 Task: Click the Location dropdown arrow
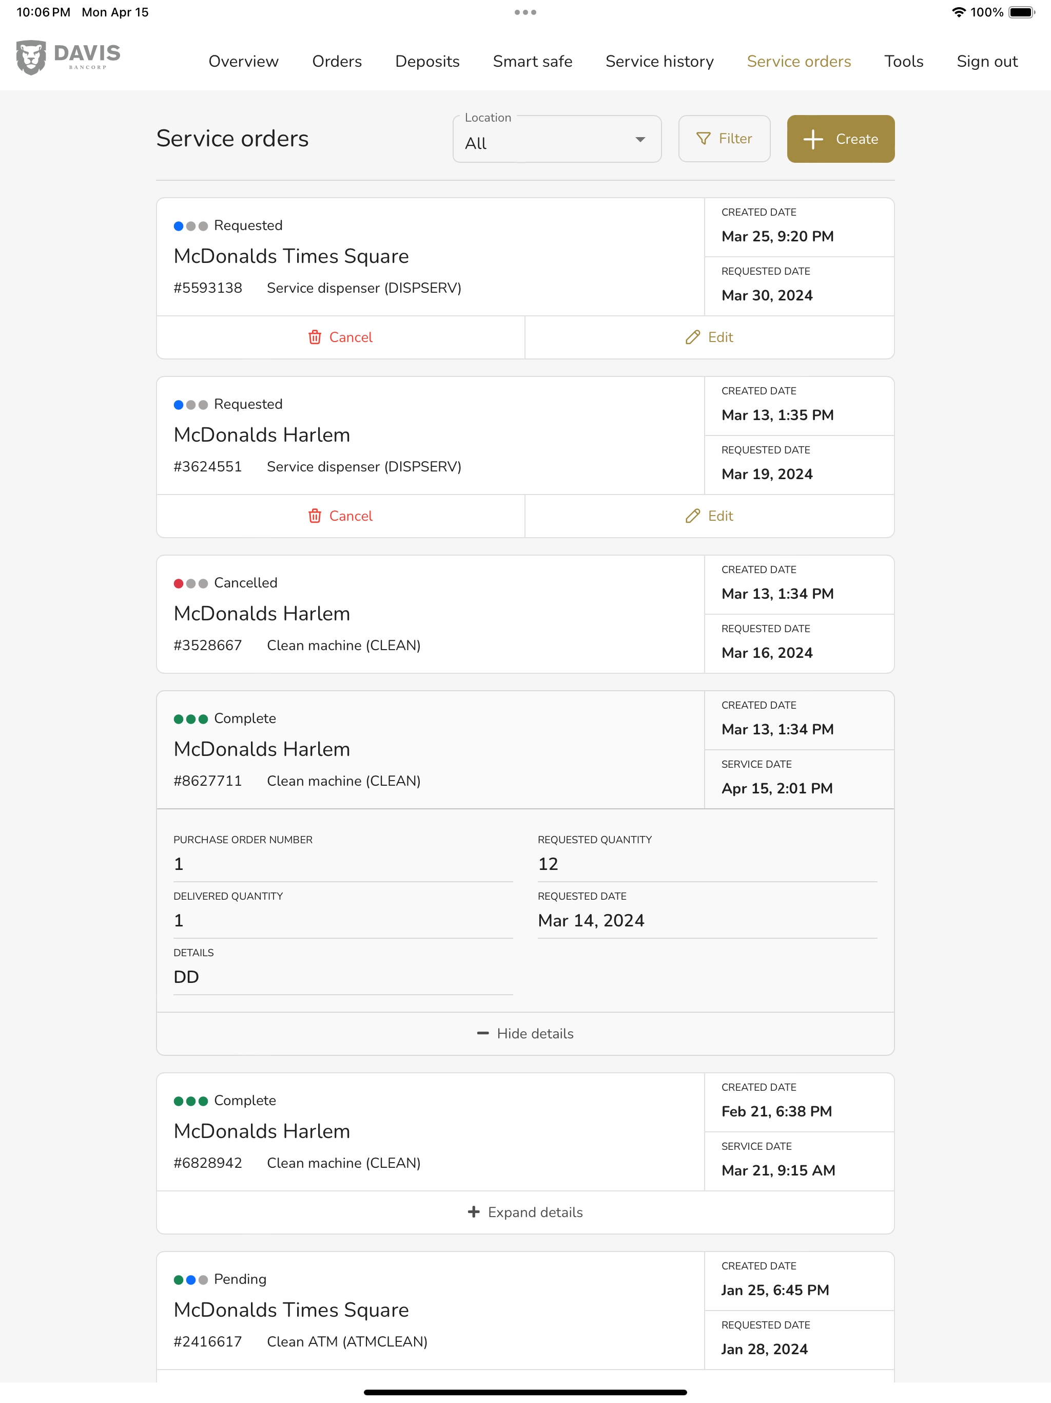[x=640, y=140]
